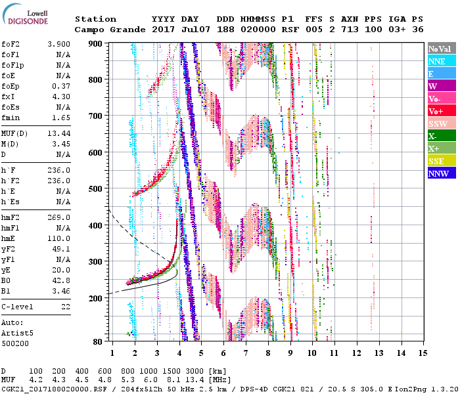
Task: Select the NoVal gray legend swatch
Action: pyautogui.click(x=441, y=49)
